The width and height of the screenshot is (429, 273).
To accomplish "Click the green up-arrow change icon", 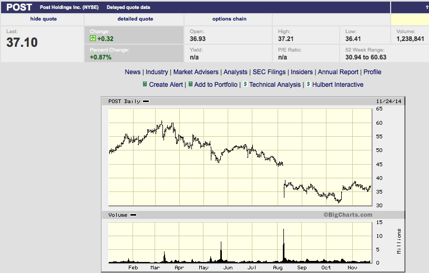I will (x=93, y=38).
